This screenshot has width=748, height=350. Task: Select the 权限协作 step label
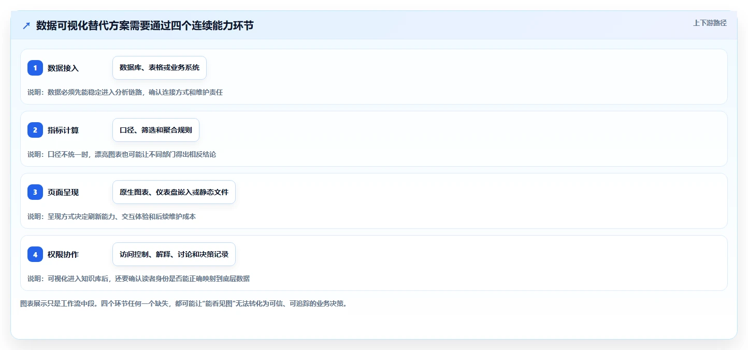[63, 254]
